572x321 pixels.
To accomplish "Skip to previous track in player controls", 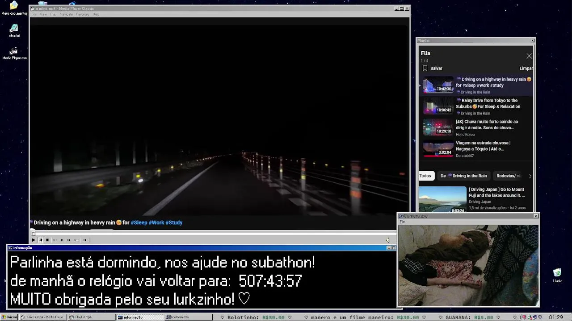I will pyautogui.click(x=55, y=240).
